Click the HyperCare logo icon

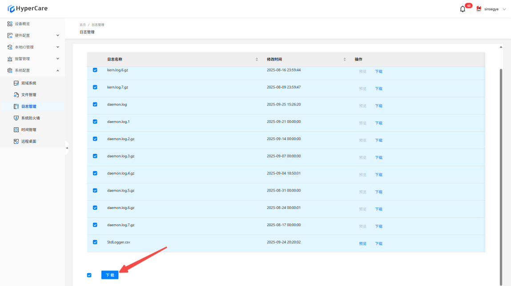coord(11,8)
